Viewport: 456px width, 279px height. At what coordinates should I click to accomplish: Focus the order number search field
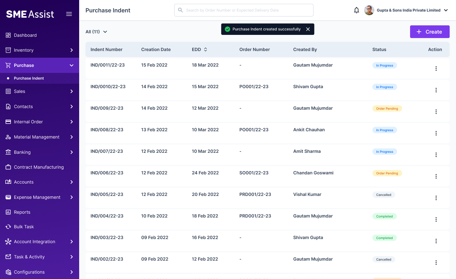tap(244, 10)
